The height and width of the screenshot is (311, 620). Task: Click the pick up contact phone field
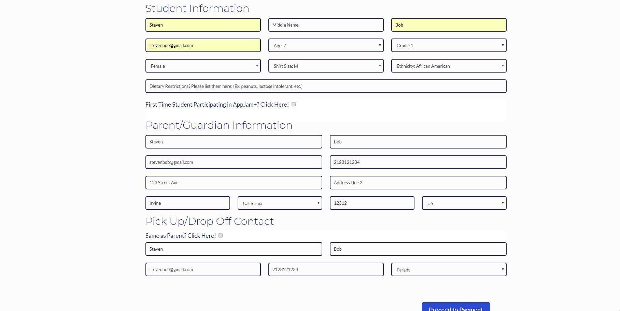coord(326,270)
